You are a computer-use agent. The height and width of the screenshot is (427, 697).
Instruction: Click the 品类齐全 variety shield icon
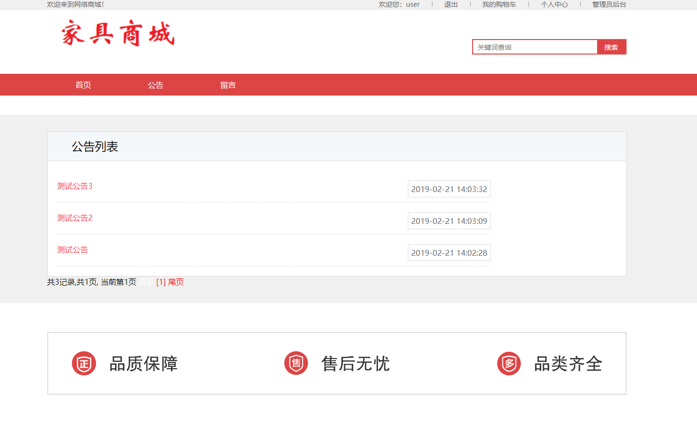tap(509, 363)
